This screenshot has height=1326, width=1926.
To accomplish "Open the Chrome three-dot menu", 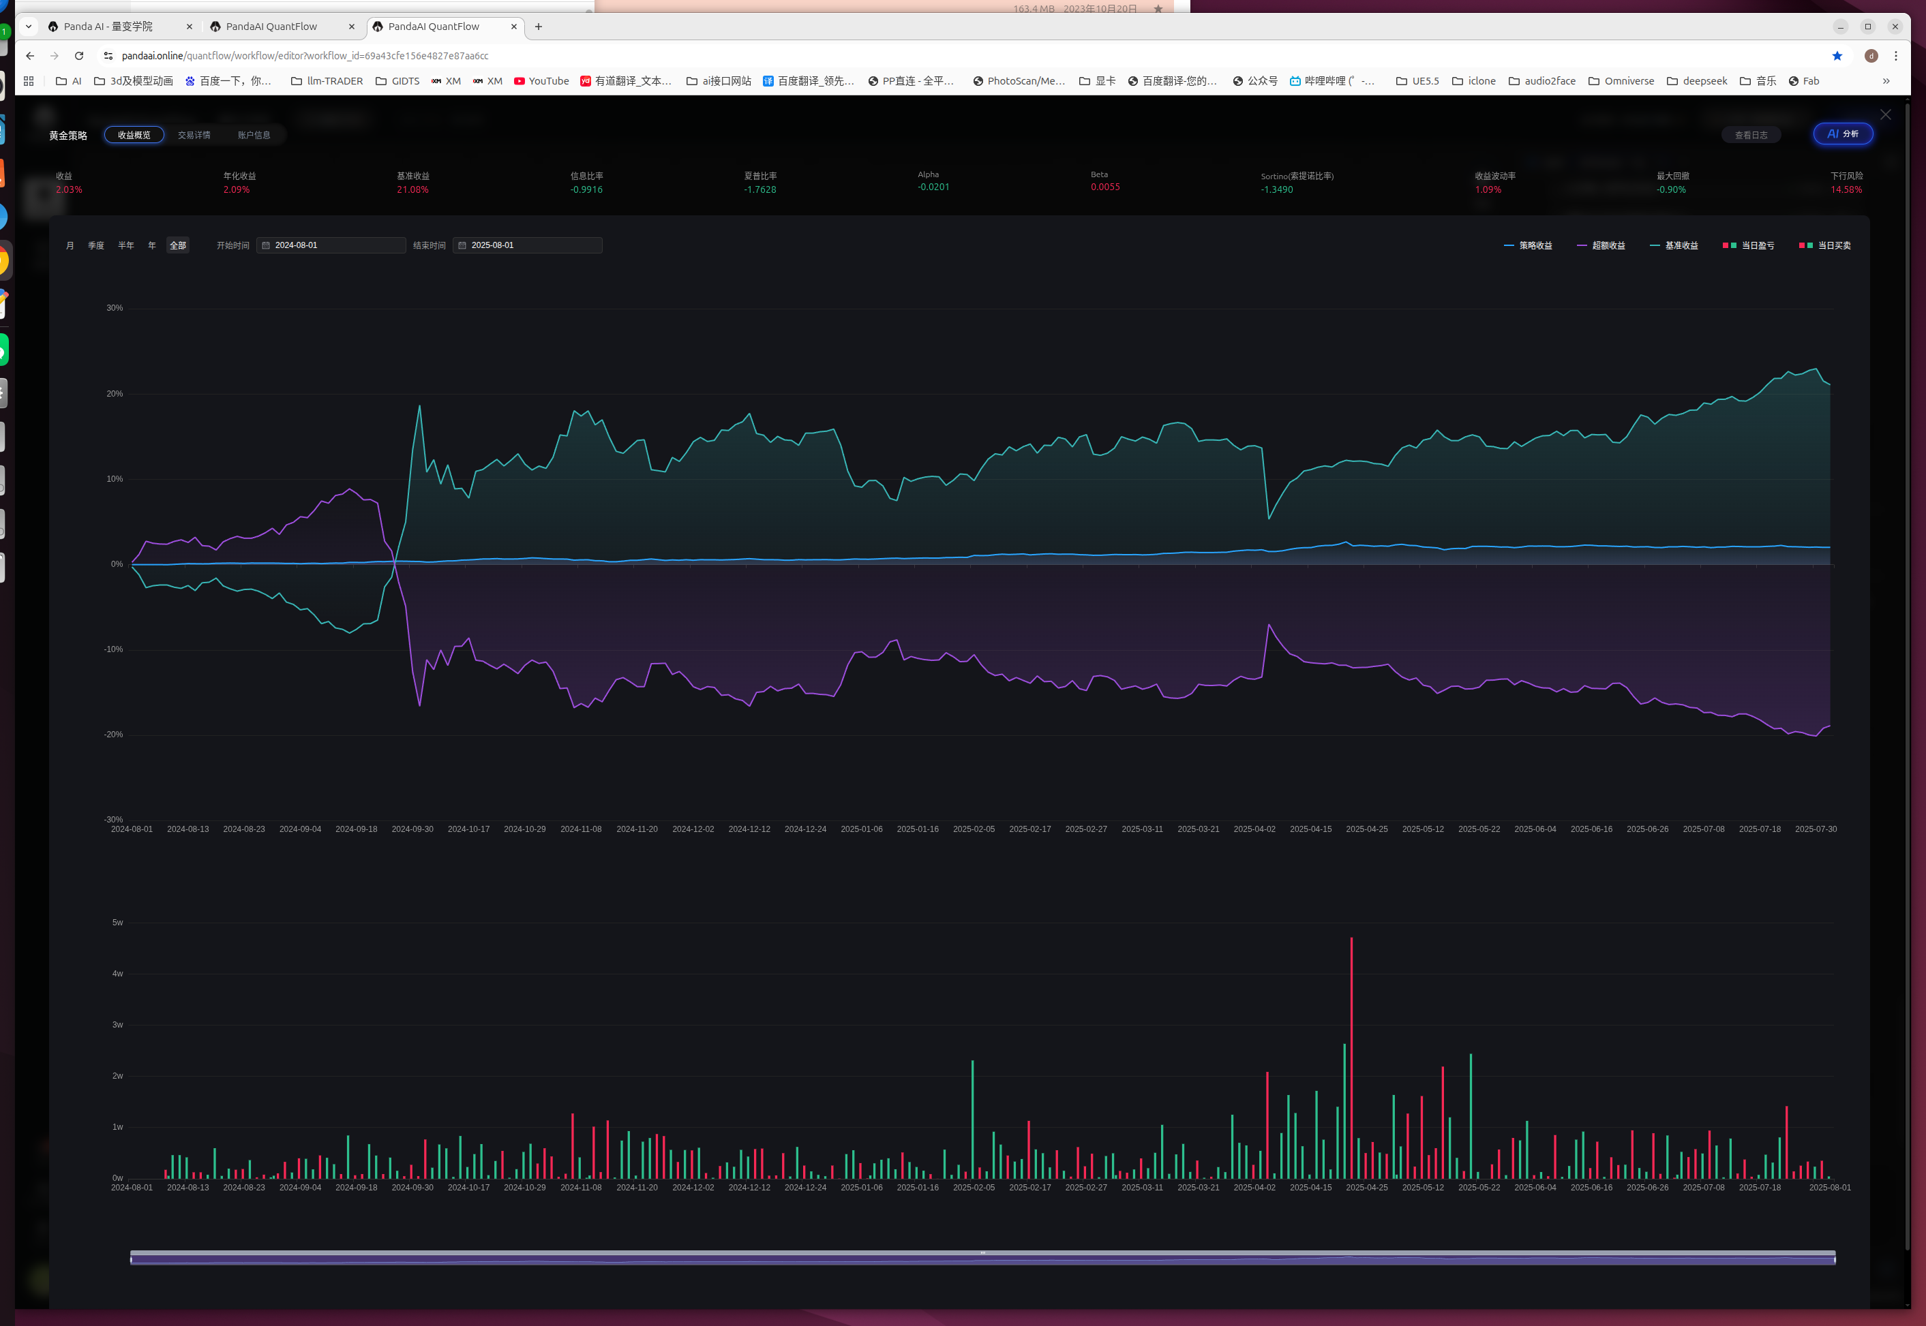I will point(1896,56).
